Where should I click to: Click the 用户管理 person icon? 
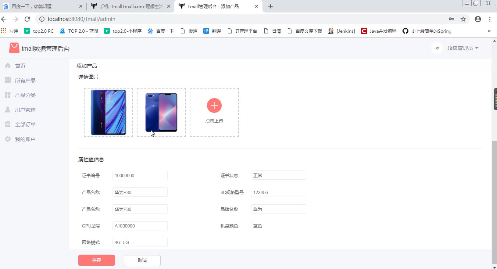[8, 110]
